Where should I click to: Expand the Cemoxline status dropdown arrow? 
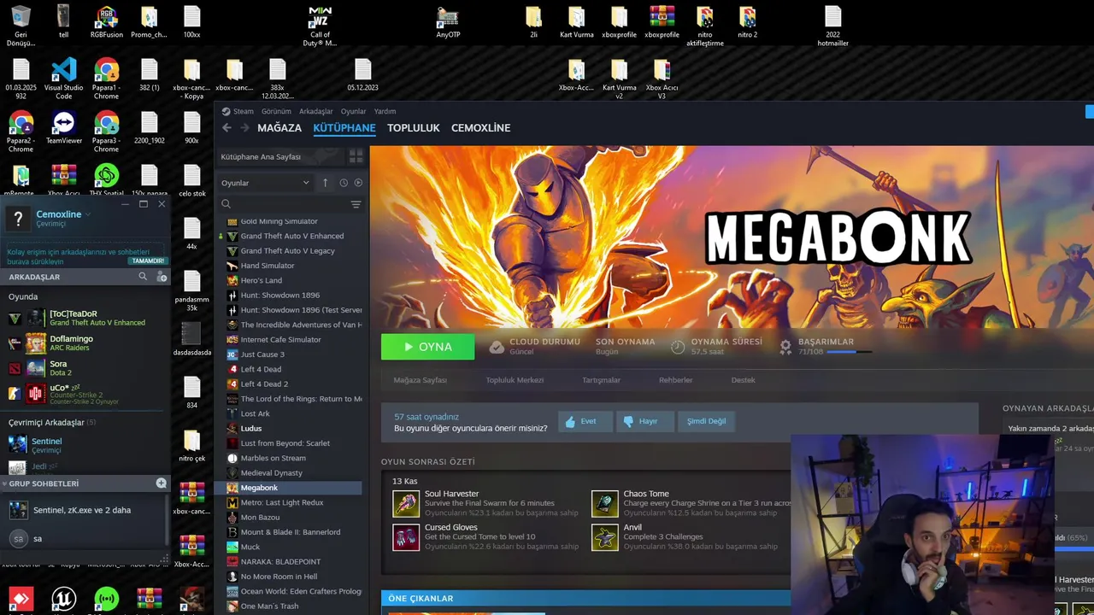click(x=88, y=214)
